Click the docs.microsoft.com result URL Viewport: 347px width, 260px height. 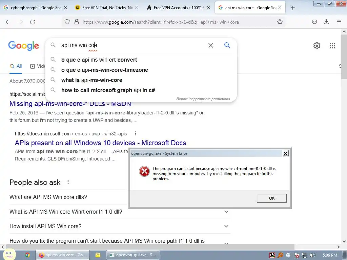[71, 134]
